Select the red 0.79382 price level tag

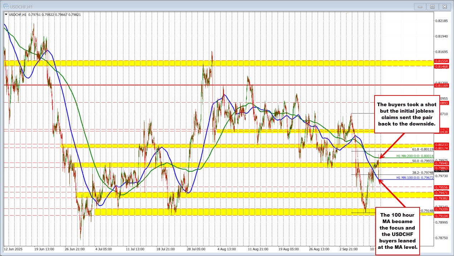pyautogui.click(x=441, y=198)
